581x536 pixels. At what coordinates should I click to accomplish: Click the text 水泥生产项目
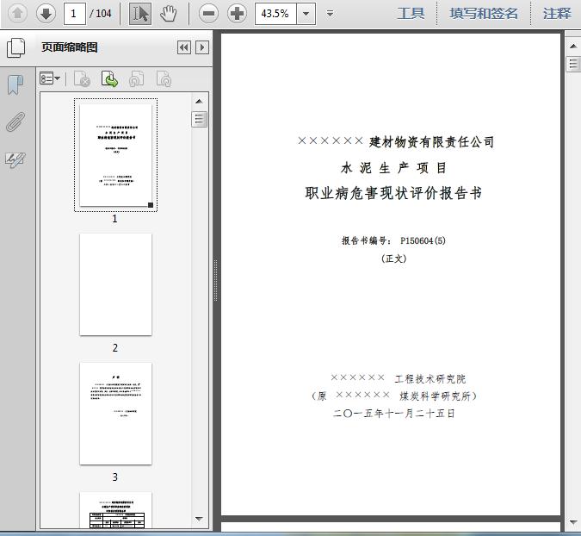(393, 168)
